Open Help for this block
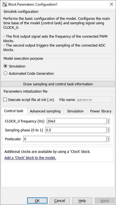116x205 pixels. tap(82, 201)
